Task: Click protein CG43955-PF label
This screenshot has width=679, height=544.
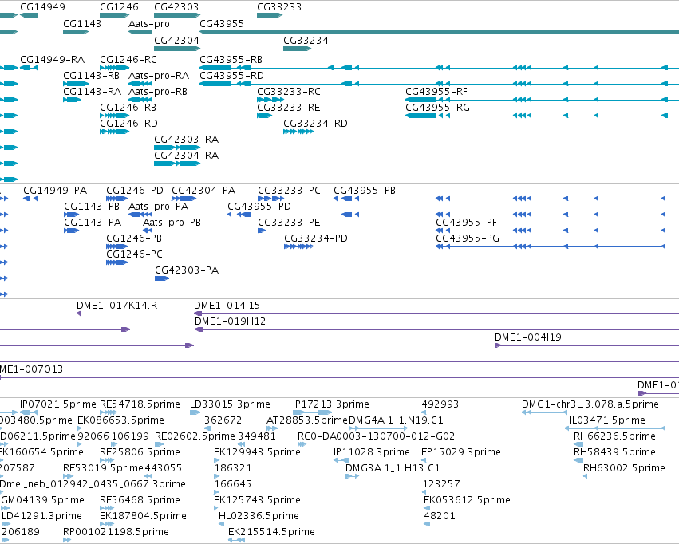Action: click(x=466, y=223)
